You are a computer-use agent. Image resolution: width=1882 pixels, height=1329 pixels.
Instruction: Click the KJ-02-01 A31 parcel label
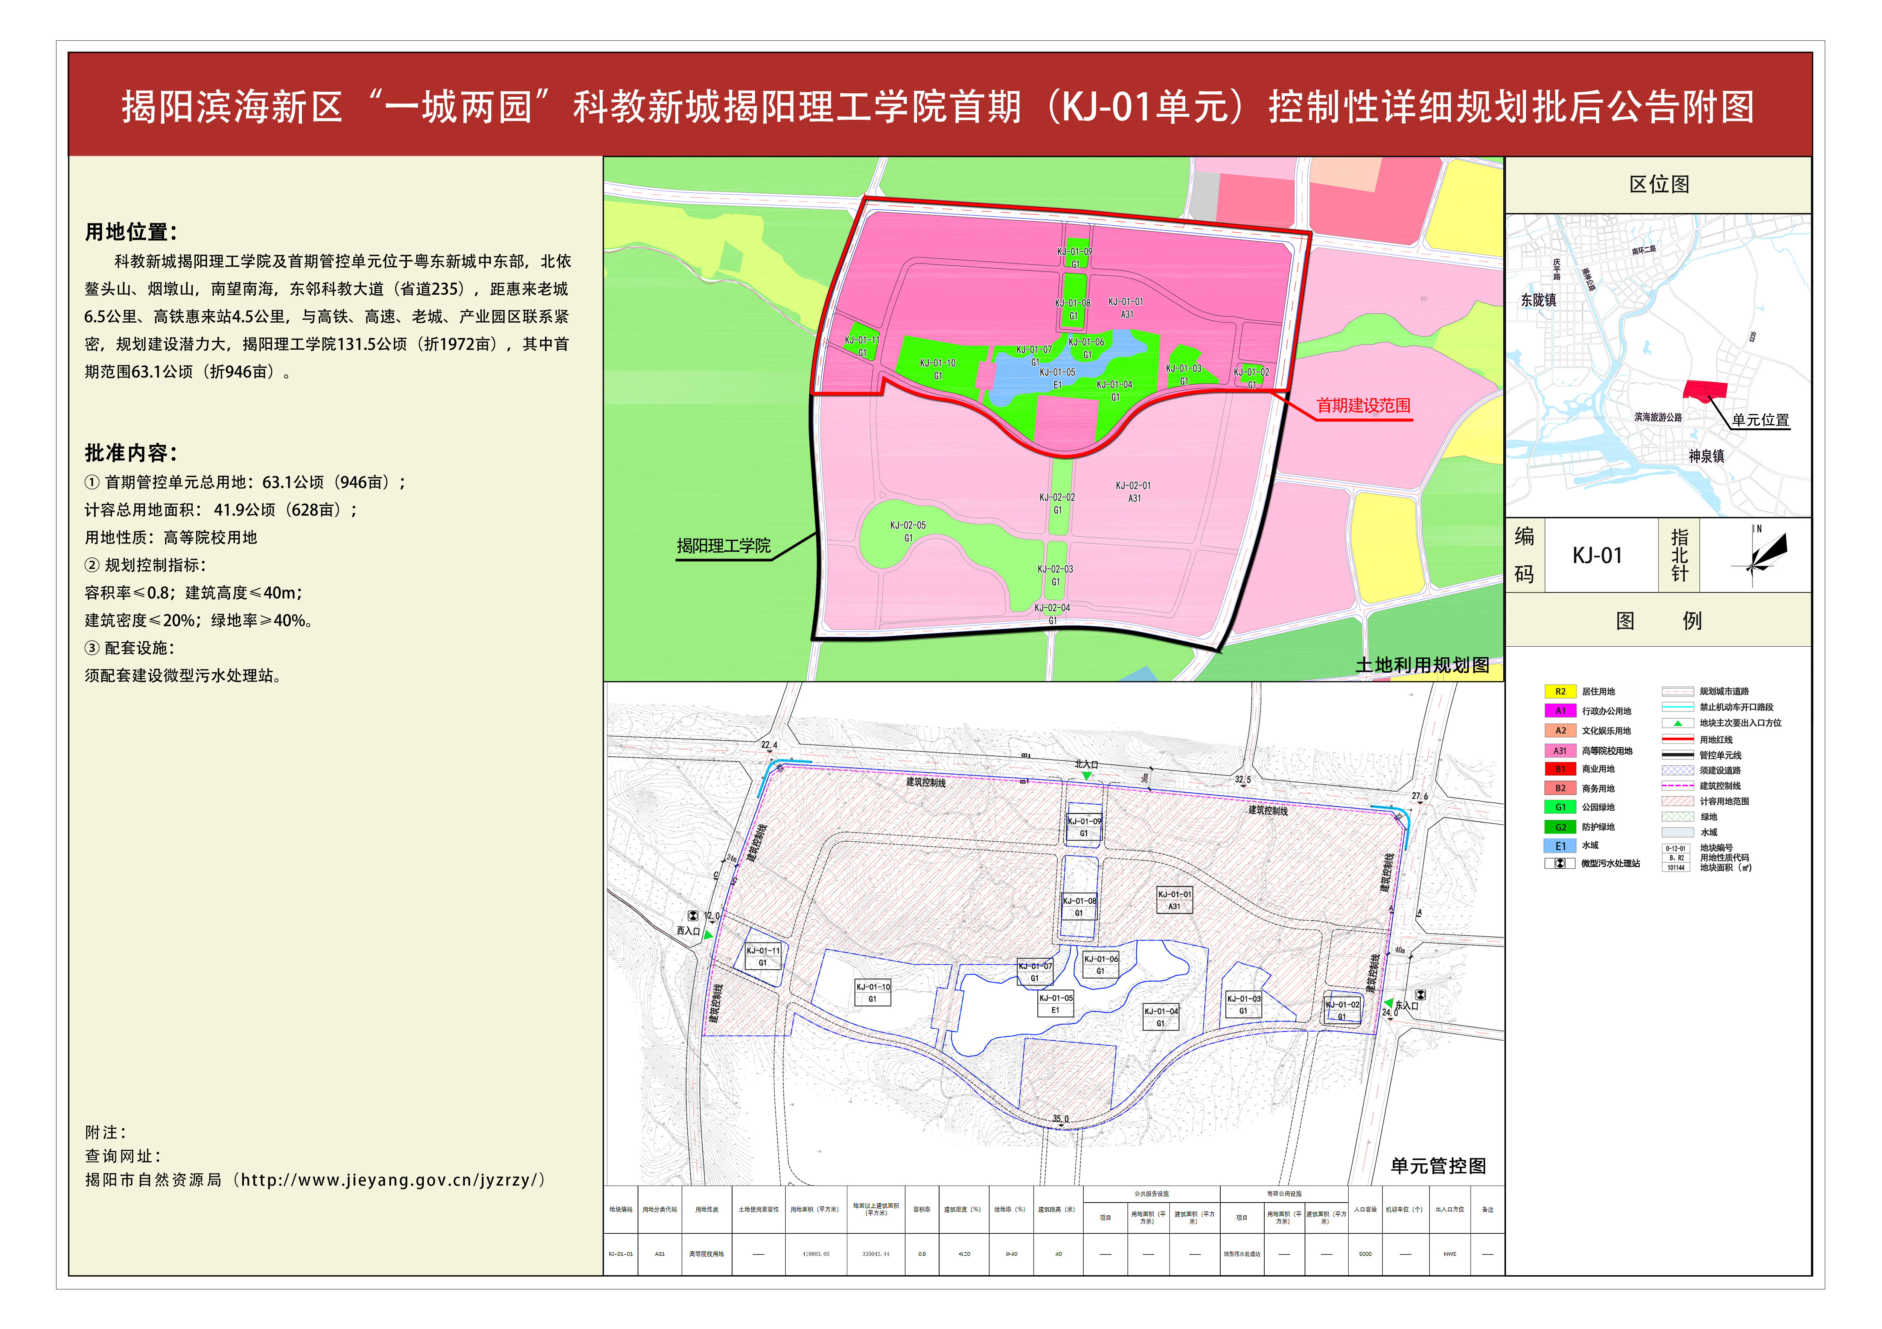(1134, 491)
